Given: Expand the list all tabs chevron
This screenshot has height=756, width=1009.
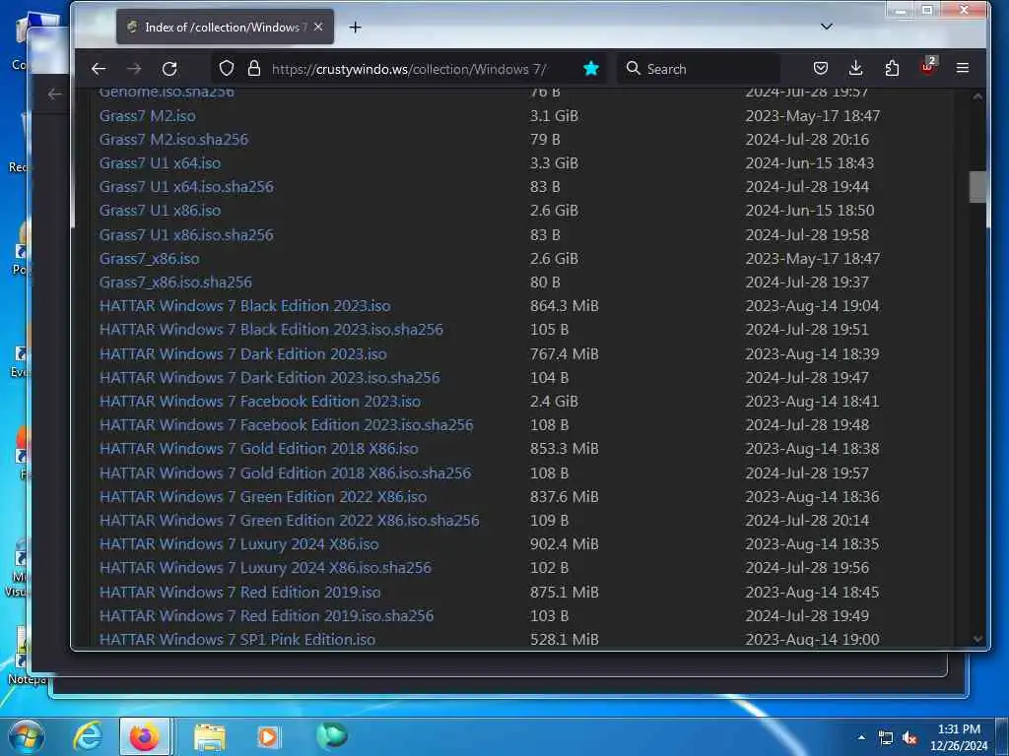Looking at the screenshot, I should click(827, 27).
